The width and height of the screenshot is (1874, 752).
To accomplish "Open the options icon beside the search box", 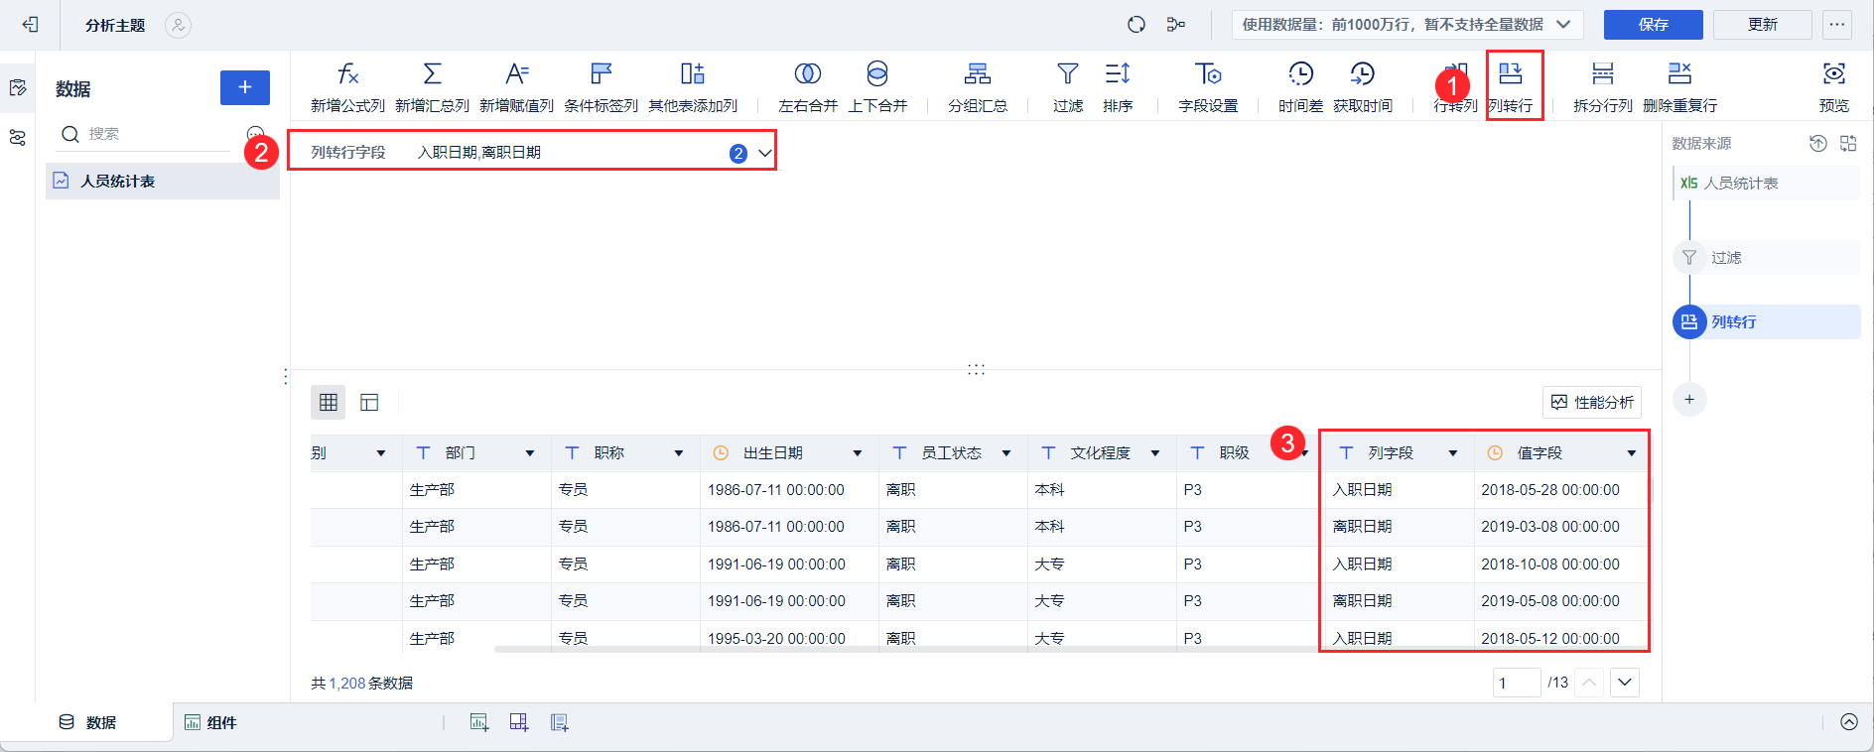I will [255, 134].
